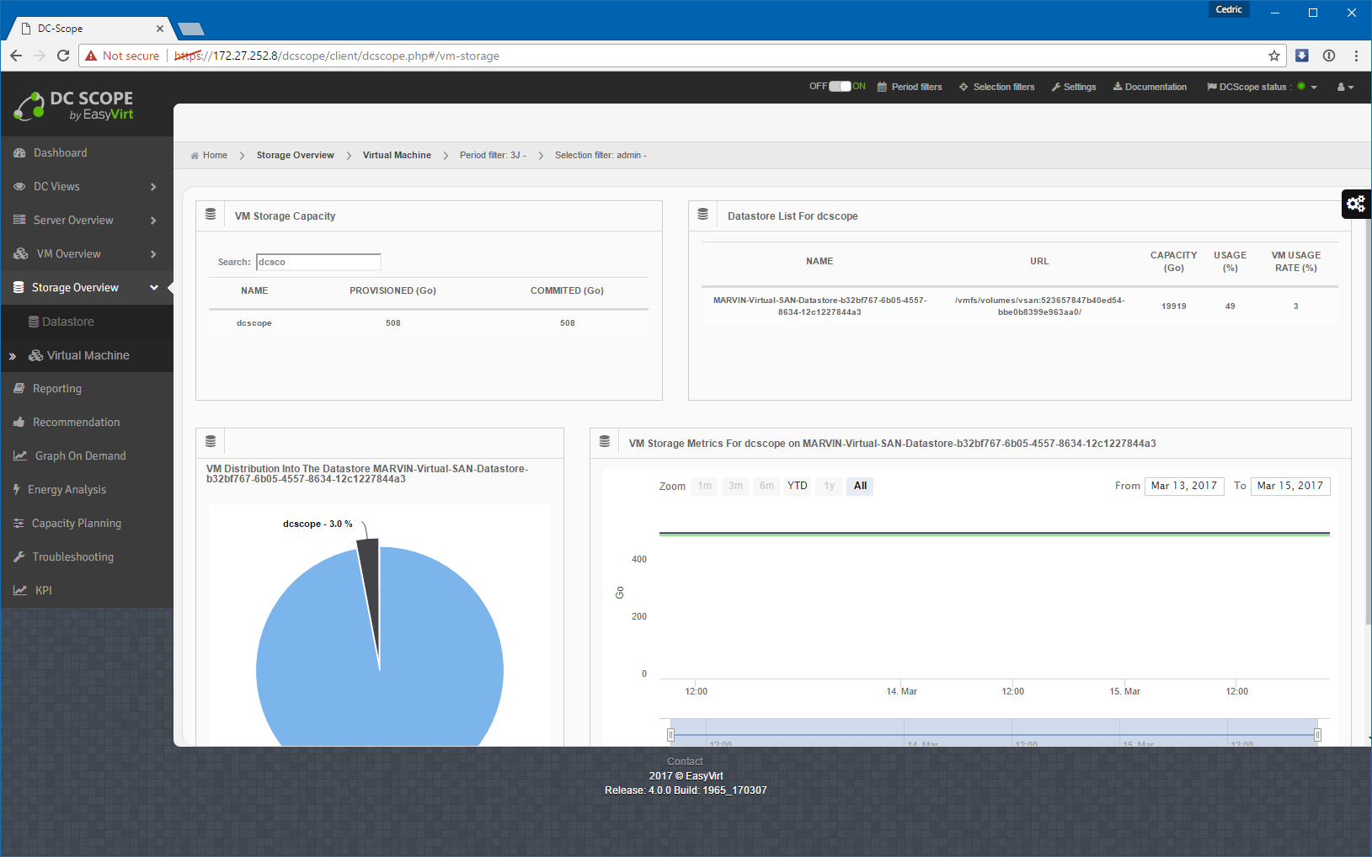The image size is (1372, 857).
Task: Click the VM Storage Capacity database icon
Action: click(x=211, y=216)
